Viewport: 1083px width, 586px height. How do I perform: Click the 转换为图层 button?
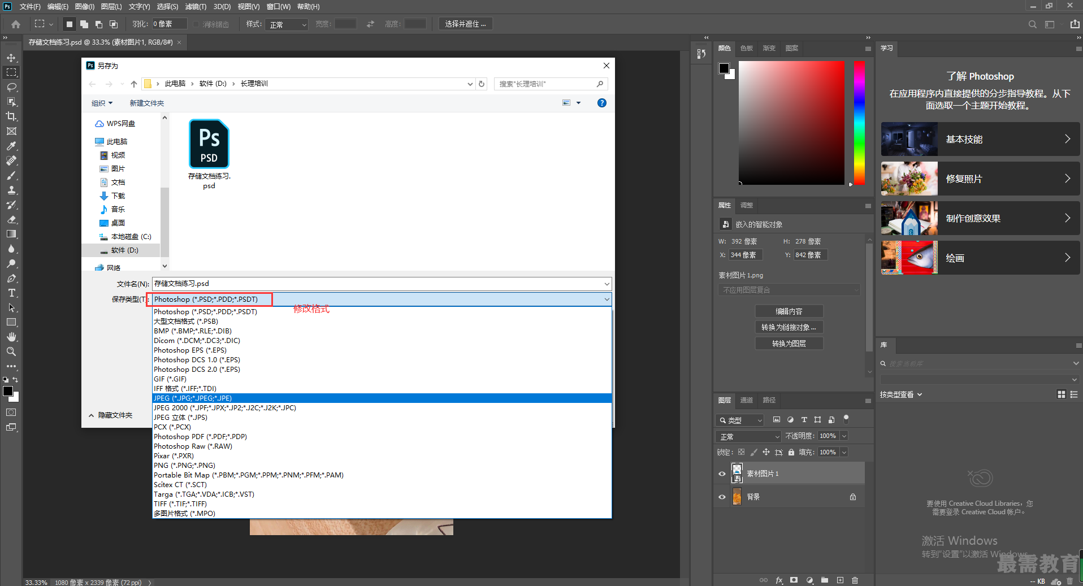(x=789, y=344)
